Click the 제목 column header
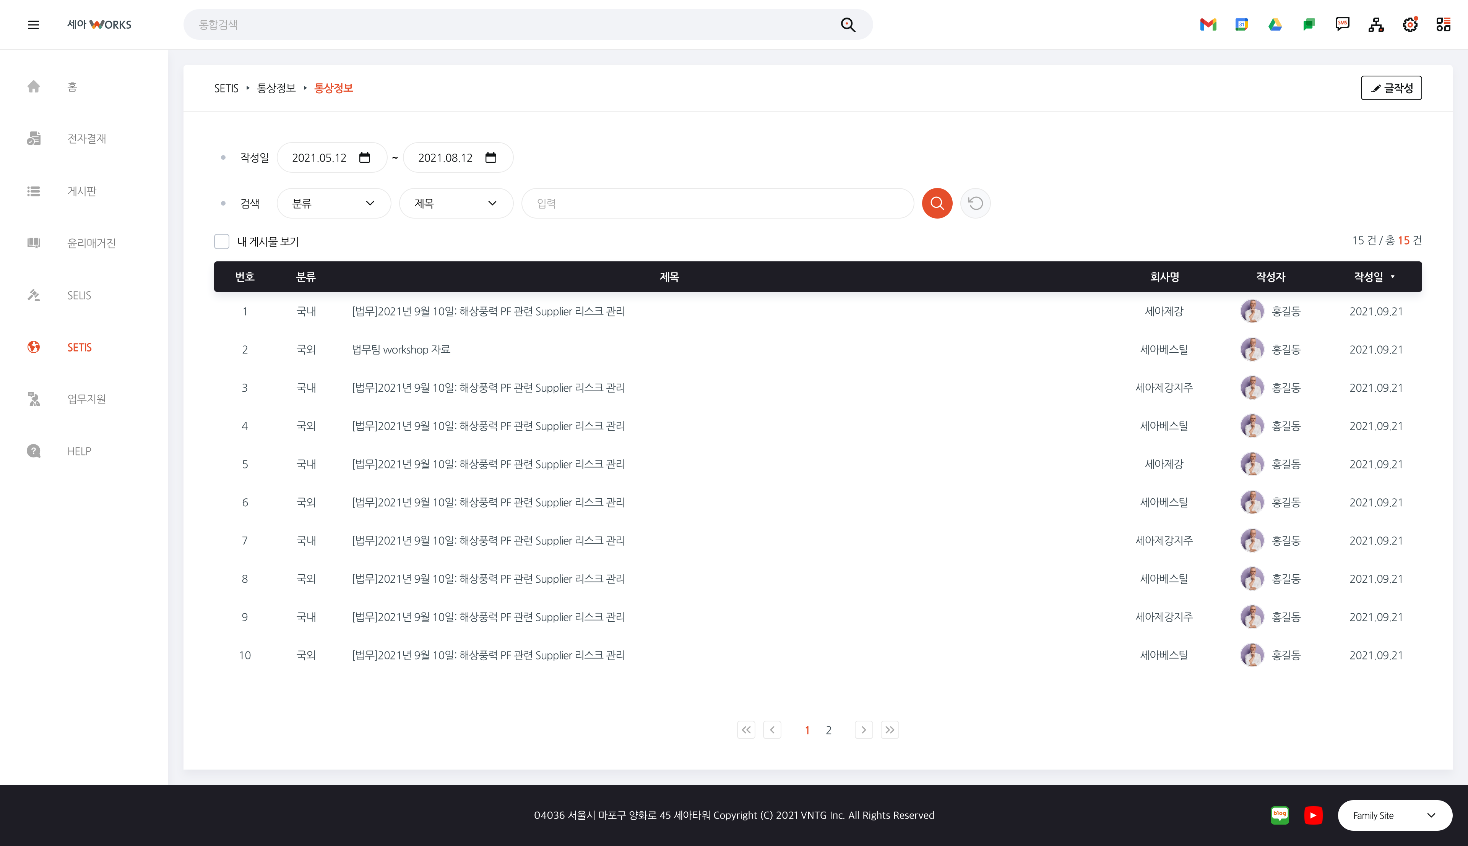Image resolution: width=1468 pixels, height=846 pixels. pyautogui.click(x=669, y=277)
